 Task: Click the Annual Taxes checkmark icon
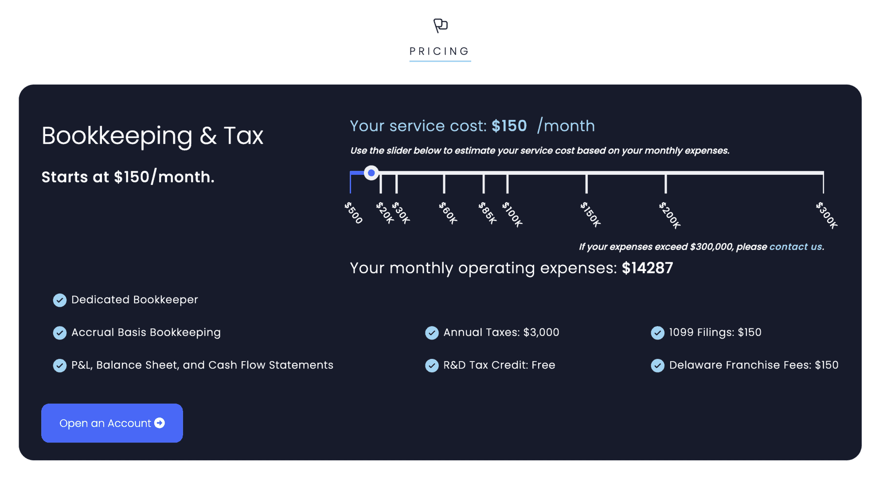pos(432,333)
